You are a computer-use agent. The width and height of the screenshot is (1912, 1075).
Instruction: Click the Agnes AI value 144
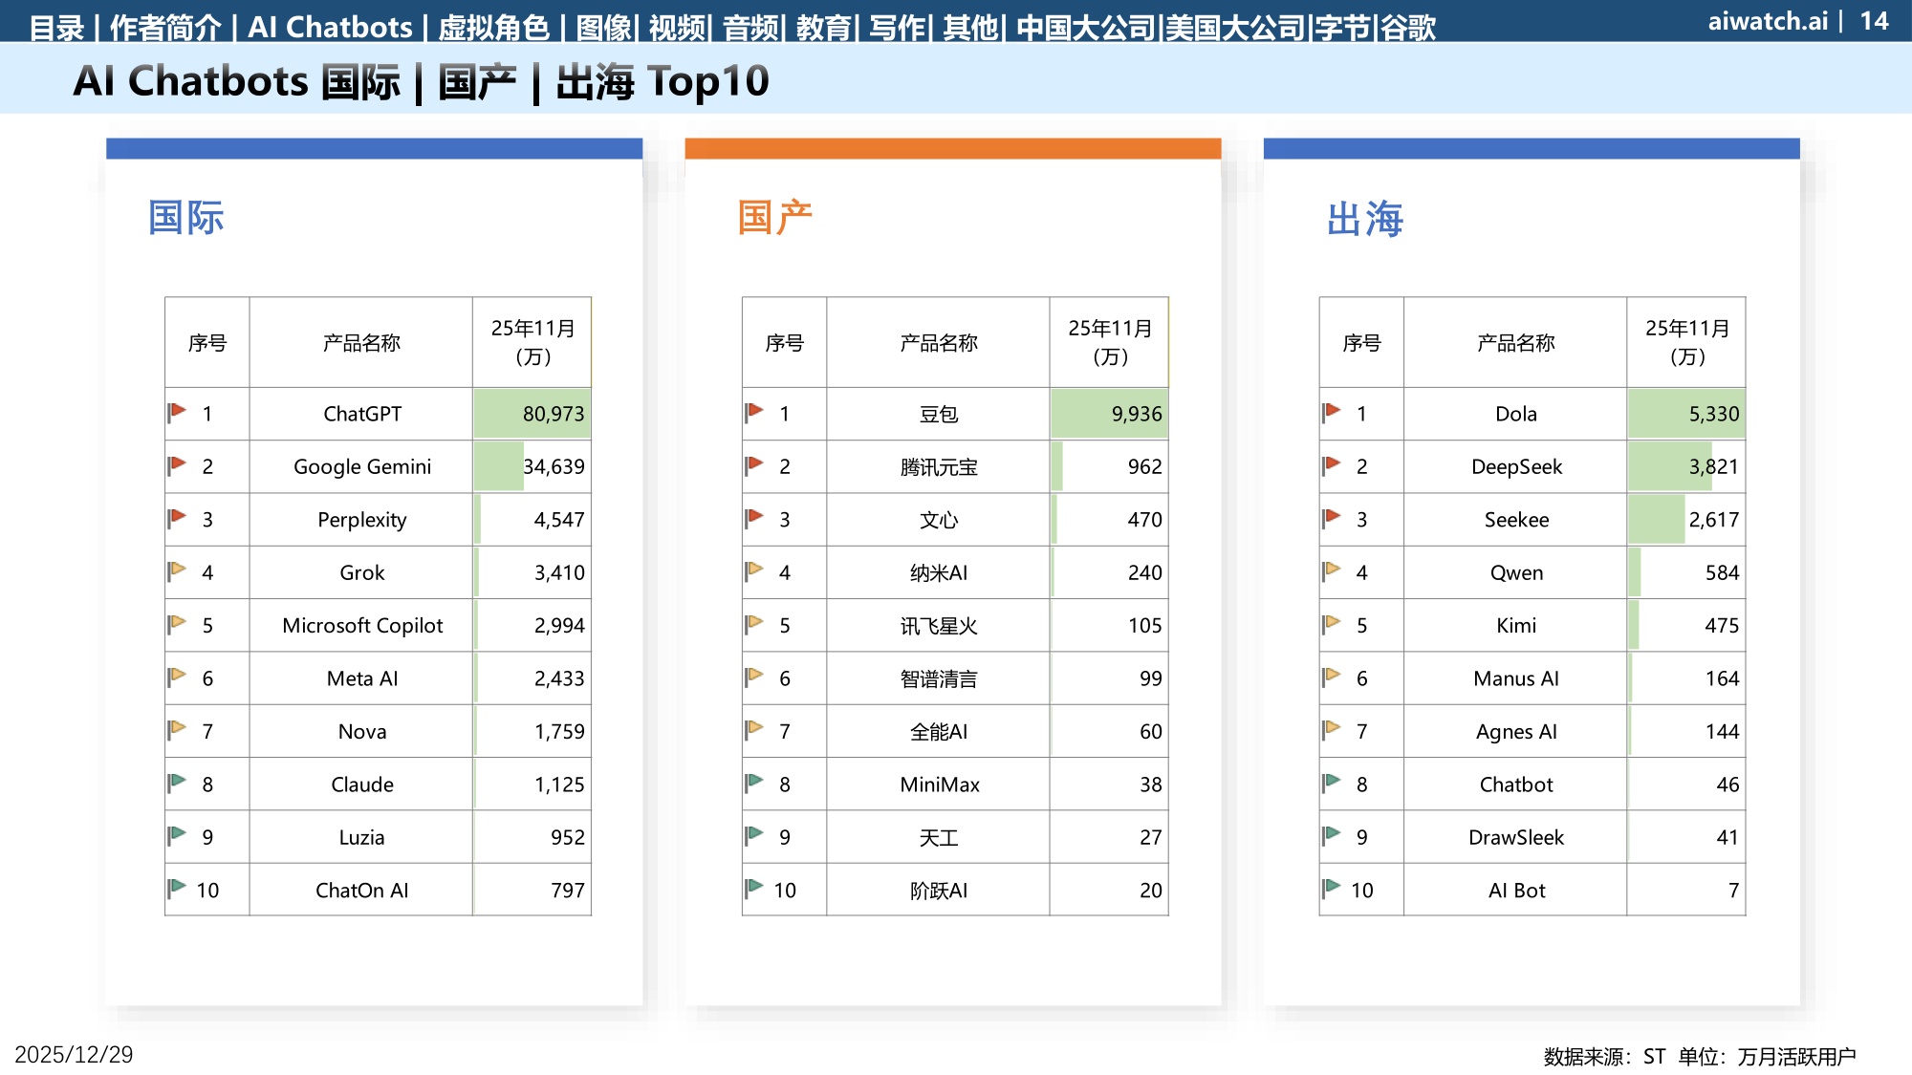(x=1723, y=731)
